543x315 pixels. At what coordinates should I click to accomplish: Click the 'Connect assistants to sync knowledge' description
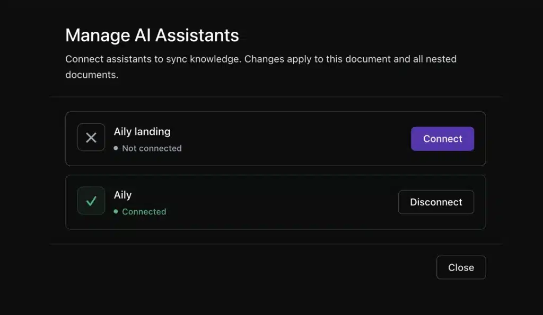pyautogui.click(x=261, y=67)
